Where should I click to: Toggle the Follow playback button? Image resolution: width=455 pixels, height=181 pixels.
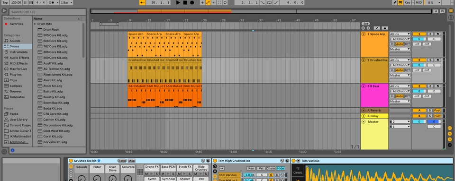point(142,3)
